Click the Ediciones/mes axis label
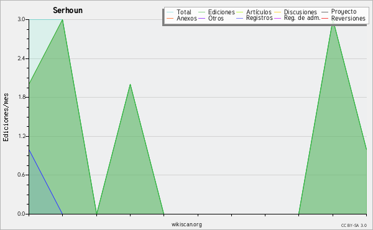 point(6,117)
